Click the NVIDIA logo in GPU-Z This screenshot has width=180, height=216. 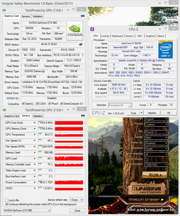[x=75, y=31]
